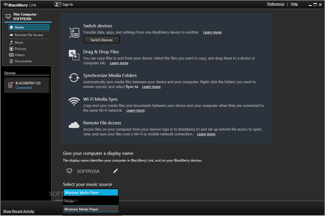
Task: Choose Windows Media Player list option
Action: [x=91, y=209]
